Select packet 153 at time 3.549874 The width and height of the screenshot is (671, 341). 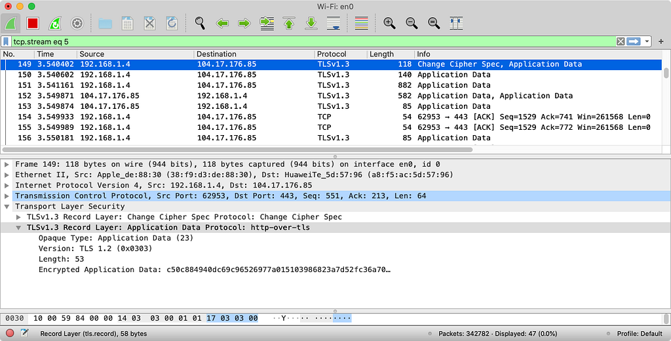331,106
